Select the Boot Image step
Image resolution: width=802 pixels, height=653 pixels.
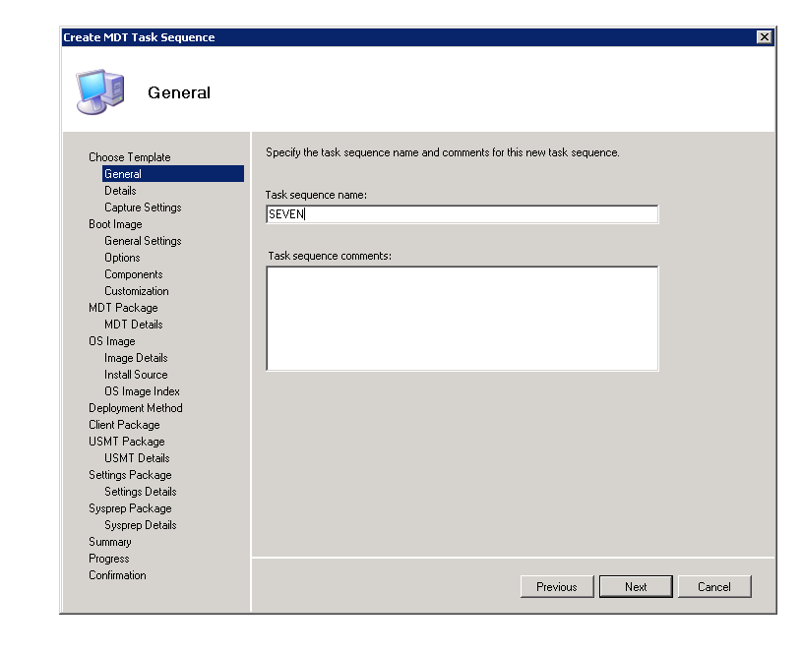[115, 224]
